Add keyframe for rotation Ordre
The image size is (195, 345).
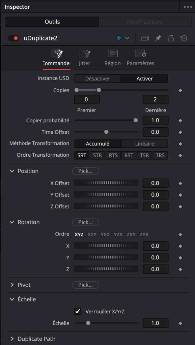click(x=180, y=234)
